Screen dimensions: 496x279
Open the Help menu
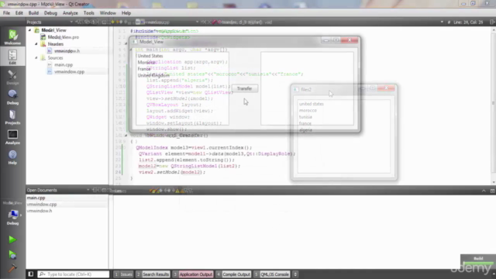pos(126,13)
